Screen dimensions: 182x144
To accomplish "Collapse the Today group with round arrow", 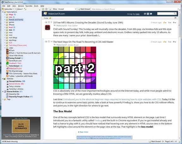I will (175, 18).
